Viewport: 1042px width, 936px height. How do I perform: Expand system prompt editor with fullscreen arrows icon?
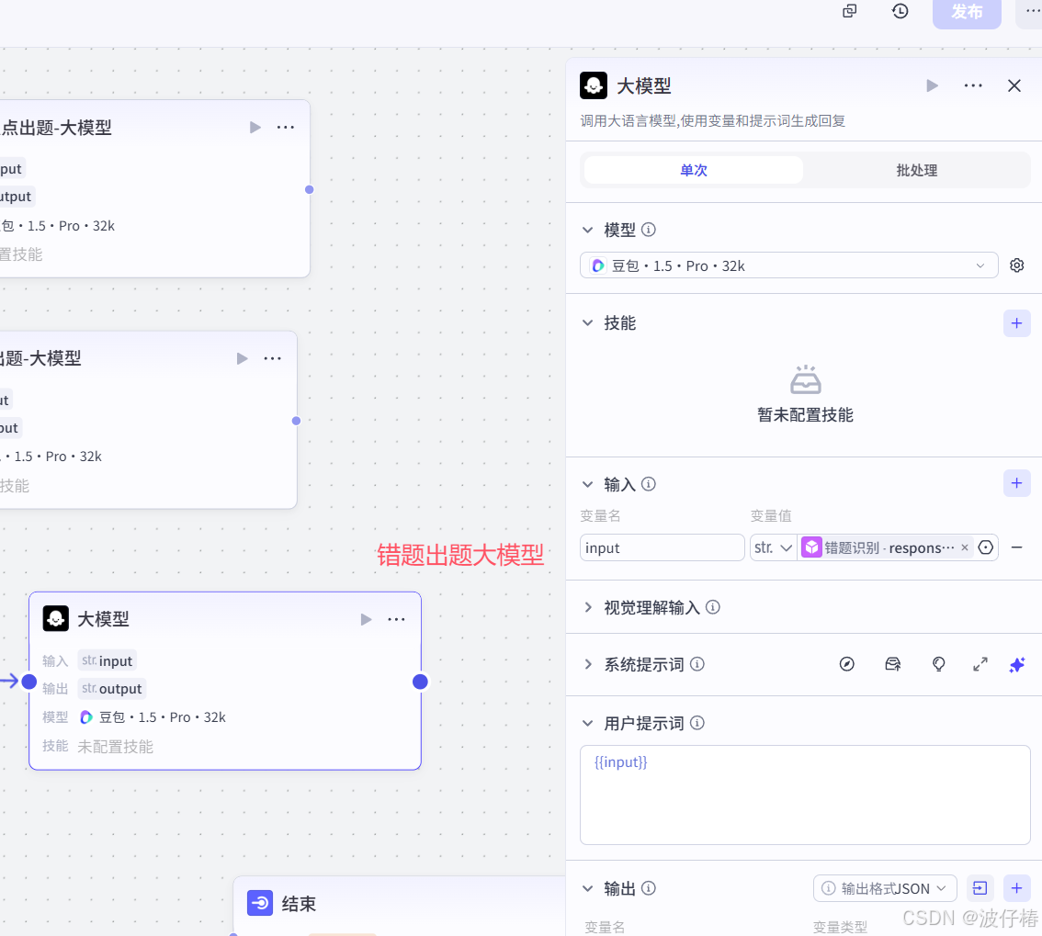coord(980,664)
